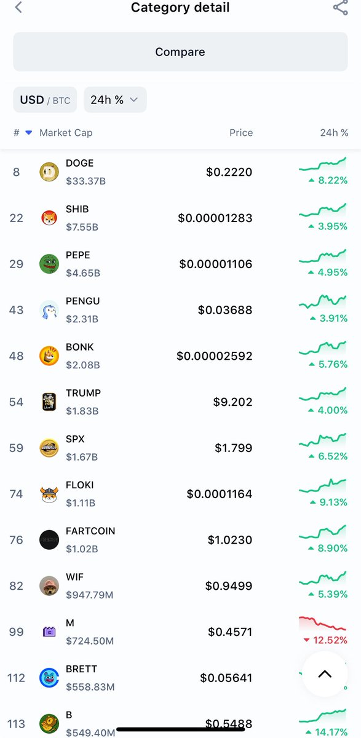Sort by the 24h % column header
Screen dimensions: 361x738
pyautogui.click(x=335, y=133)
